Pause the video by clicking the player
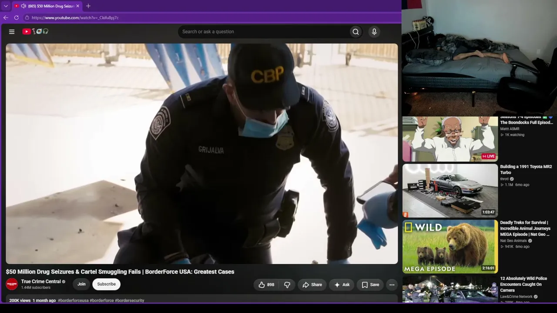The image size is (557, 313). pos(202,153)
